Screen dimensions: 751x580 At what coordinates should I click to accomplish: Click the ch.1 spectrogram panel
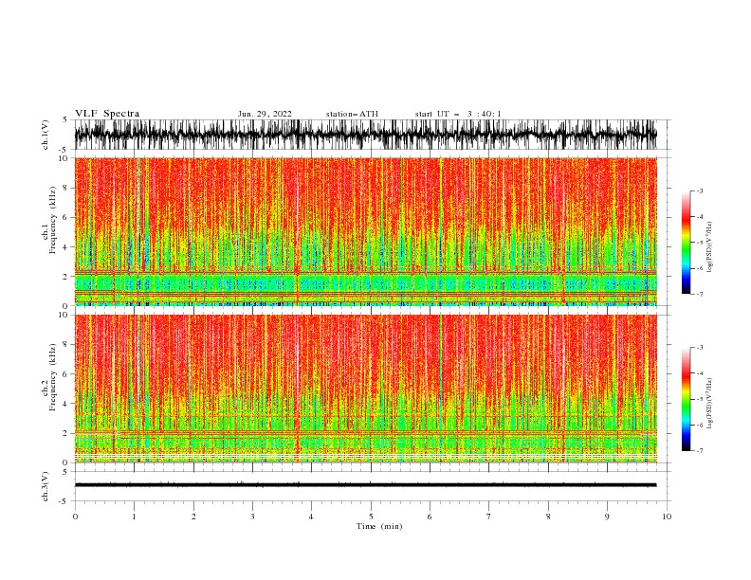(365, 231)
